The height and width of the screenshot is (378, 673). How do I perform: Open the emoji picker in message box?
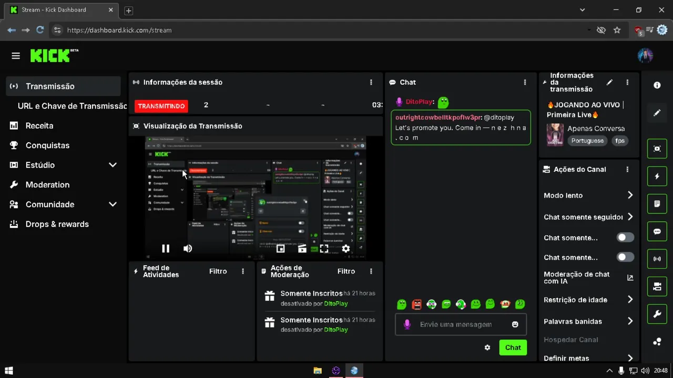[x=515, y=324]
